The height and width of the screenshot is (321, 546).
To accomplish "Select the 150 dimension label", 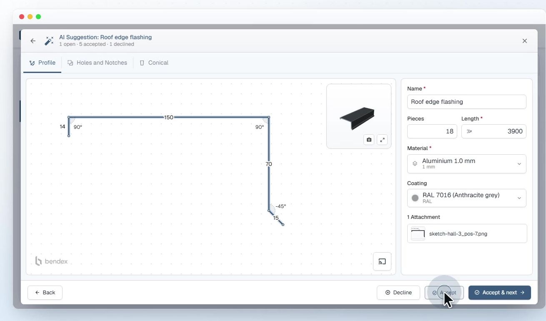I will tap(168, 118).
